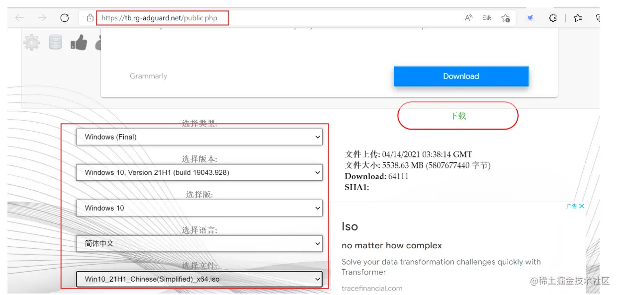Open the translate page icon
Viewport: 619px width, 295px height.
click(487, 18)
